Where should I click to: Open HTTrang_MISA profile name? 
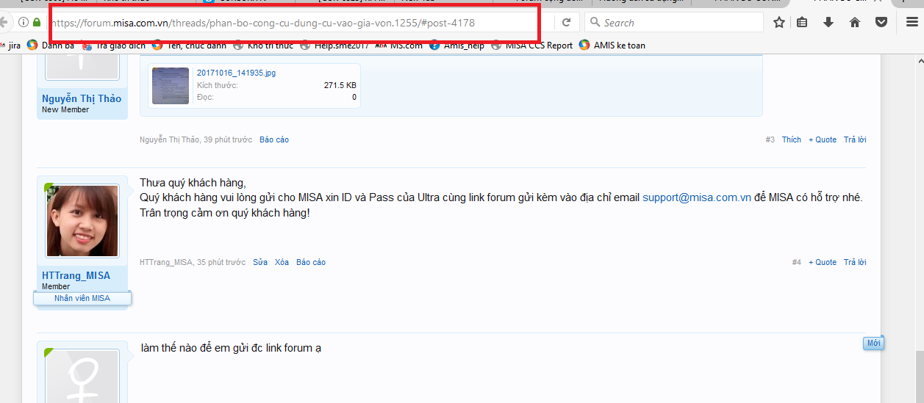[76, 275]
